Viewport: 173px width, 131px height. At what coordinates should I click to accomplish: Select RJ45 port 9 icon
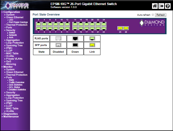pos(62,28)
